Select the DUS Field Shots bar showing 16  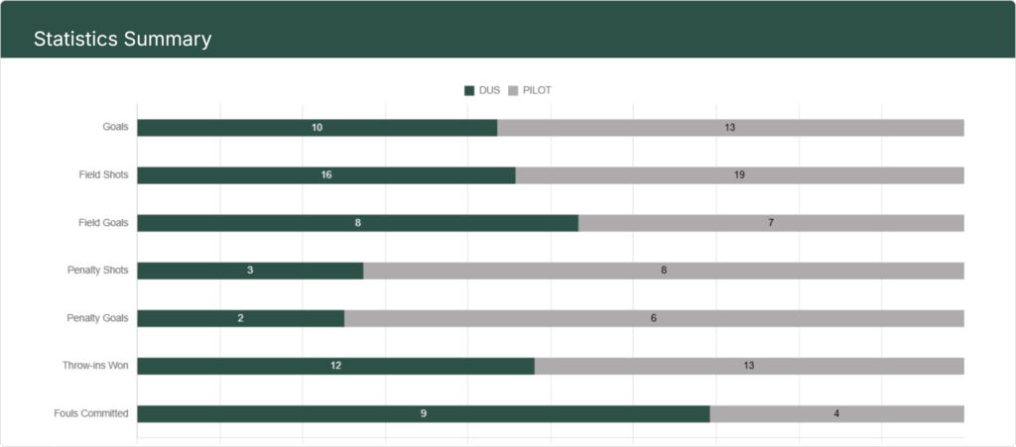325,175
